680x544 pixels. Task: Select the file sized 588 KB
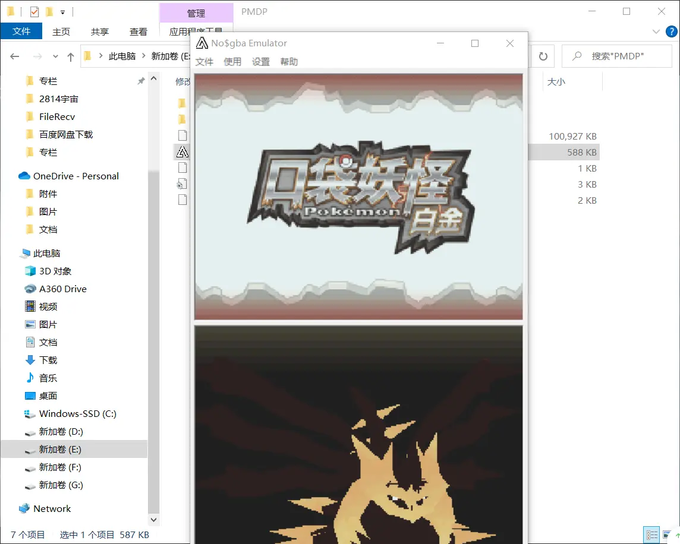click(581, 152)
